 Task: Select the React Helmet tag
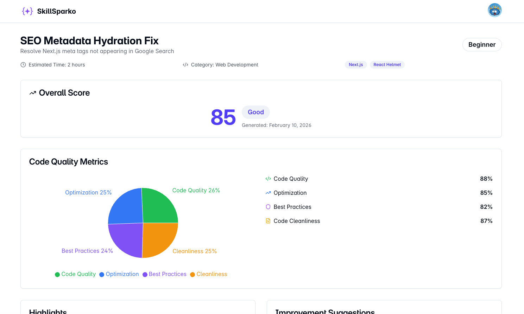point(387,65)
